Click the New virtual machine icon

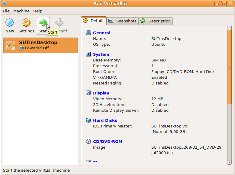pos(10,23)
